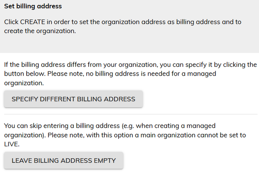Screen dimensions: 259x173
Task: Click the paragraph starting "If the billing address differs"
Action: click(129, 74)
